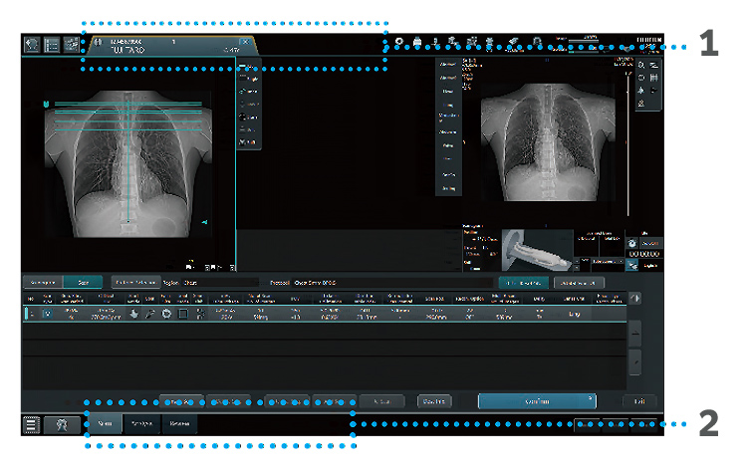The image size is (747, 474).
Task: Click the large teal Confirm button
Action: pos(537,401)
